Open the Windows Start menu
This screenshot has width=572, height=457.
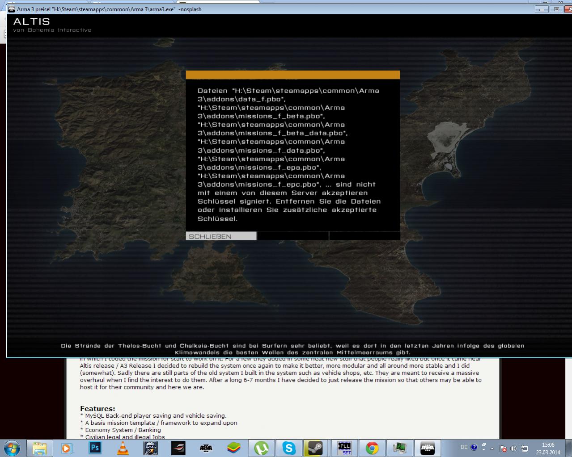click(12, 448)
